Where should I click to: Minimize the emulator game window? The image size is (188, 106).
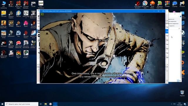coord(154,11)
